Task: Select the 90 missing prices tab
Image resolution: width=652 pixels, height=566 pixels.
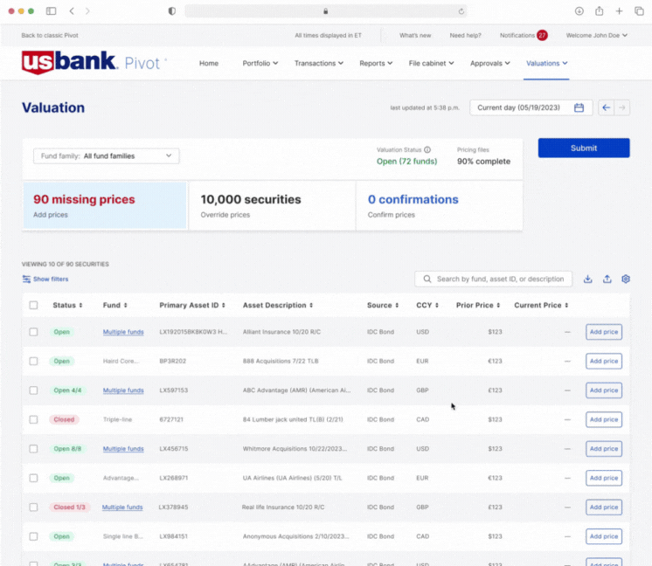Action: [105, 205]
